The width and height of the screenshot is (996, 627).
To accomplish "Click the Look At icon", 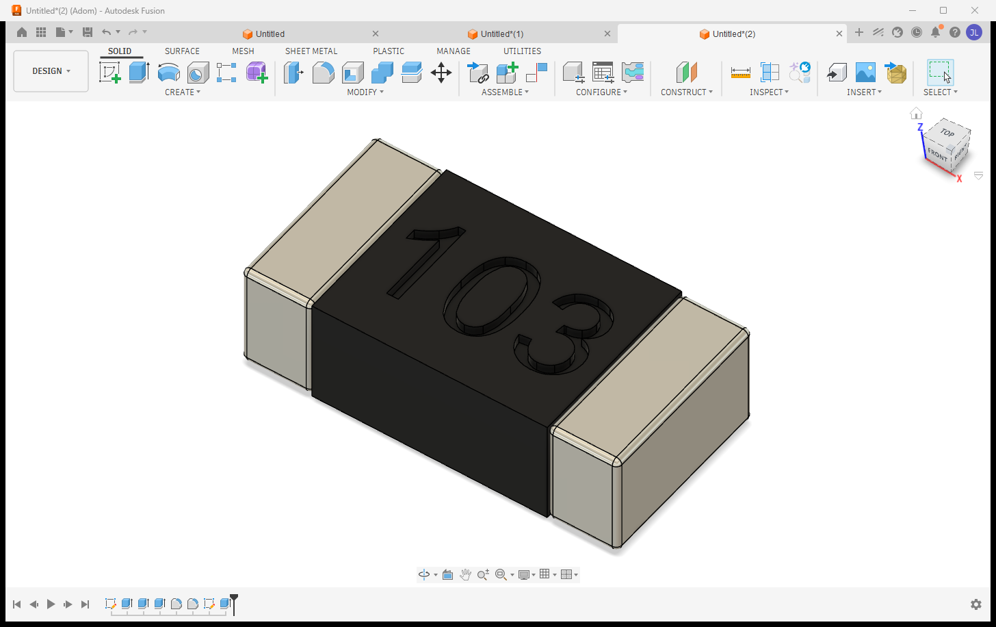I will click(447, 574).
